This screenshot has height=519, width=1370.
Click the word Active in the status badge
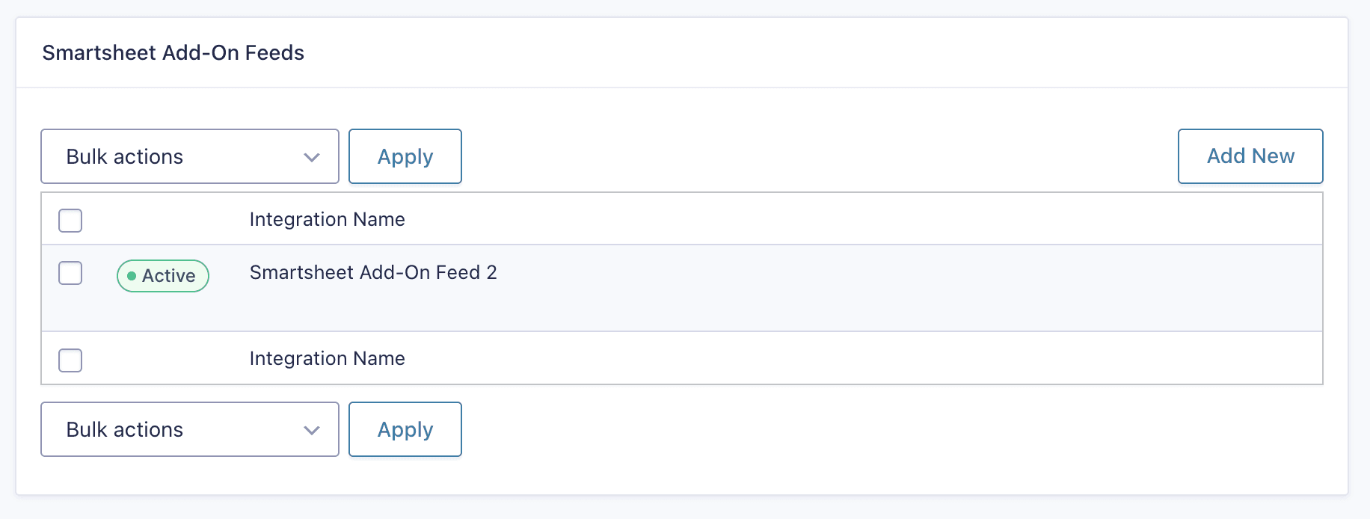[x=169, y=276]
